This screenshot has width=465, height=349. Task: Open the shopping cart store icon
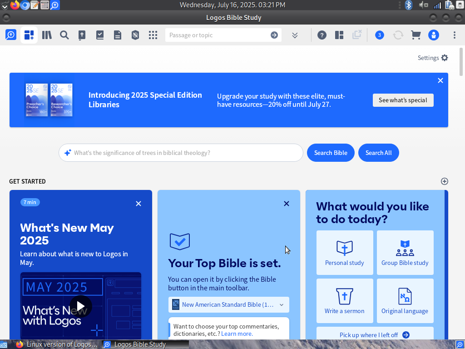tap(416, 35)
